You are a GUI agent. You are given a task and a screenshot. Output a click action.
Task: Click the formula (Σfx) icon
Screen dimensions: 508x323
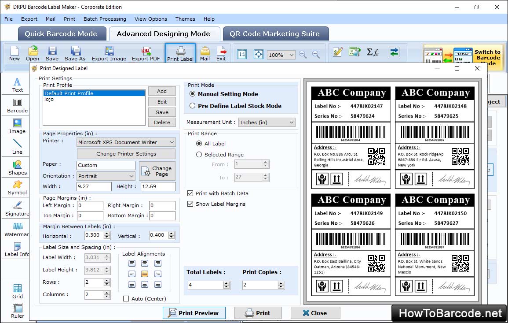coord(373,52)
